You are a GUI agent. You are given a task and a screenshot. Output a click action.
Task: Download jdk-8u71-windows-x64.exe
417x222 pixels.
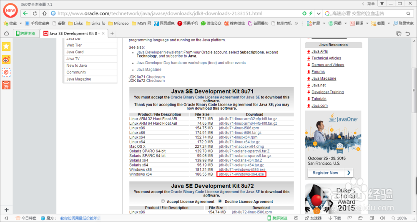point(241,174)
